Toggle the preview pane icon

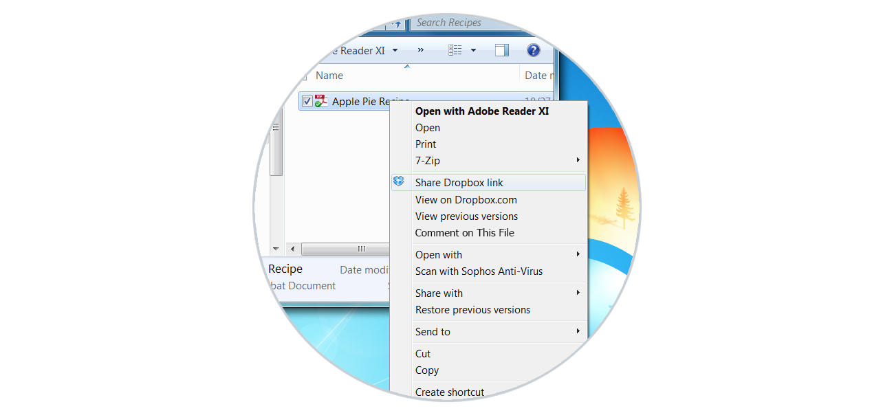(x=502, y=50)
